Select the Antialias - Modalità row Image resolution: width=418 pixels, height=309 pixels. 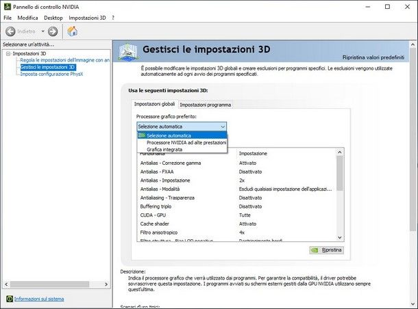tap(236, 189)
